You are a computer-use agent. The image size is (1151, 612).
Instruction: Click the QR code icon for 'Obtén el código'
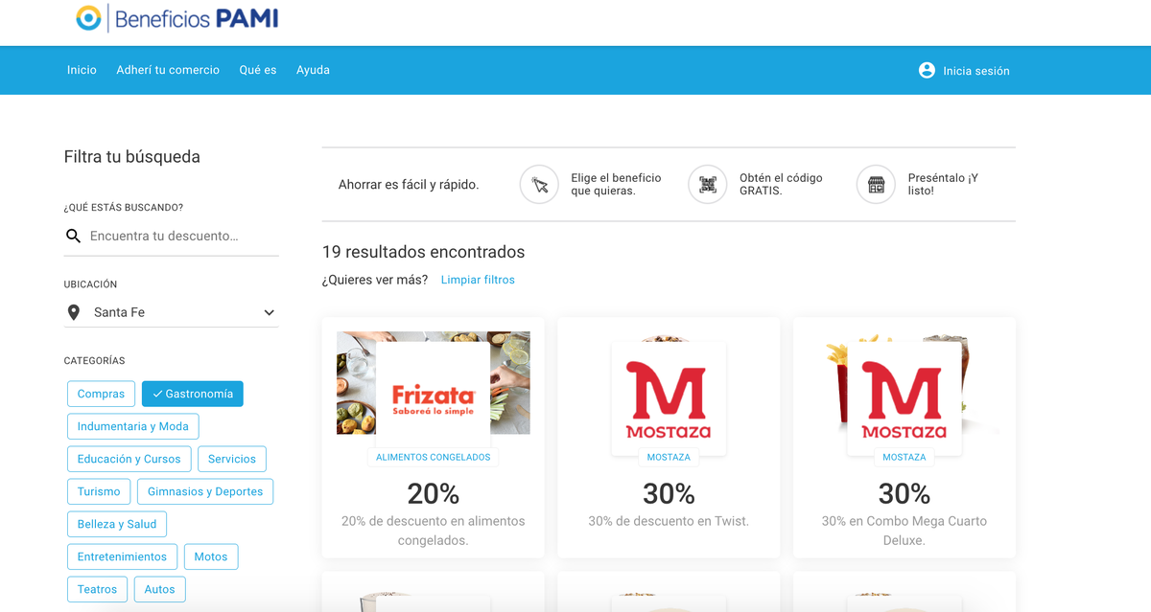pyautogui.click(x=707, y=184)
